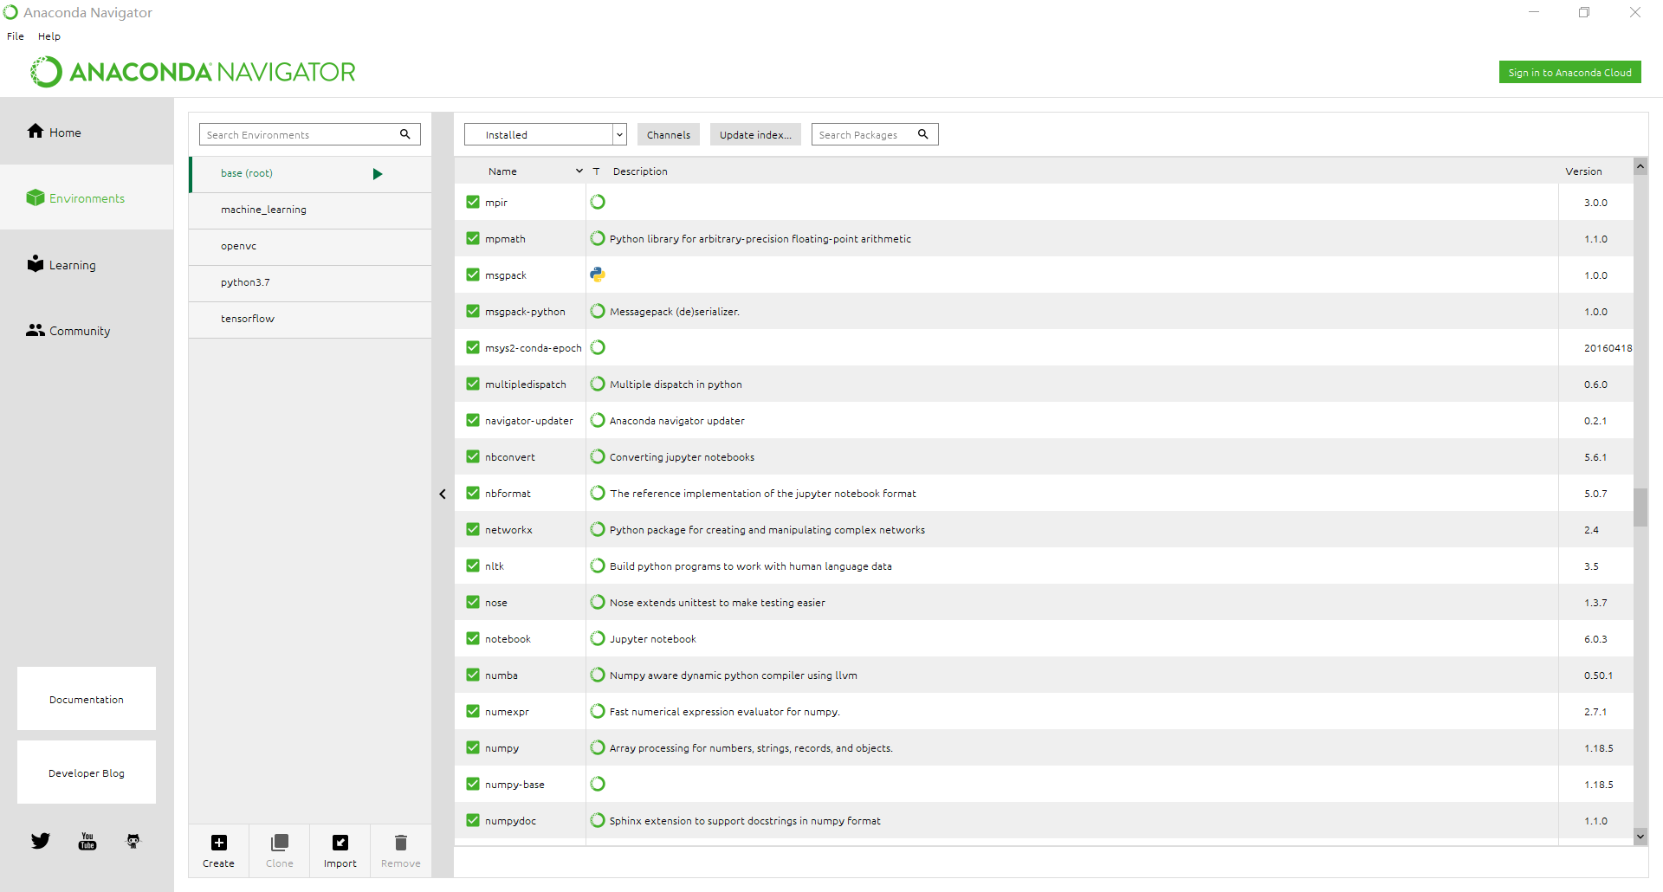Open the File menu
Screen dimensions: 1663x892
16,36
